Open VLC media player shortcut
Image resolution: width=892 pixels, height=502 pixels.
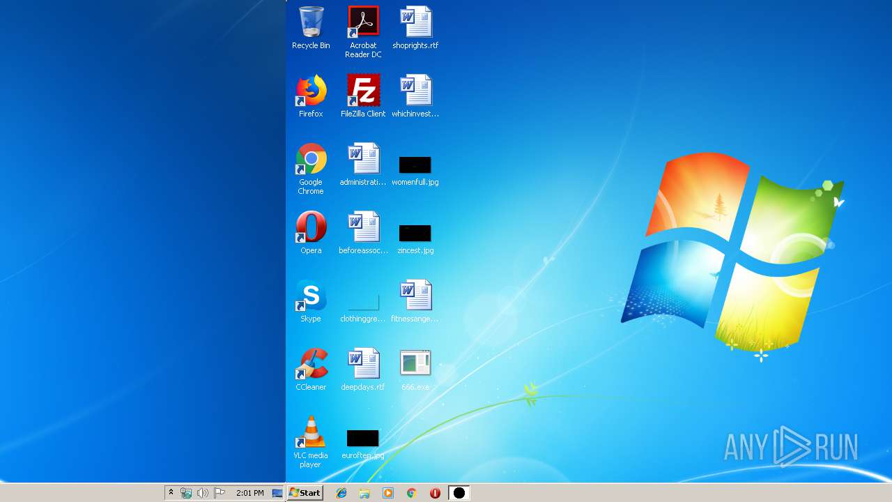(x=311, y=442)
